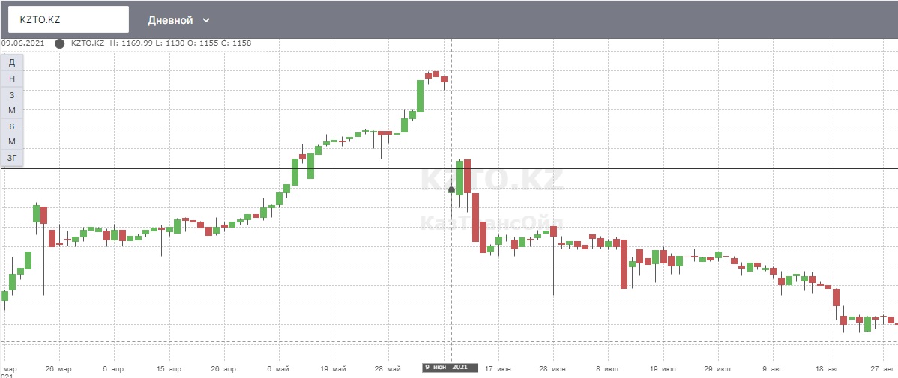This screenshot has width=898, height=378.
Task: Click the 6 май axis date label
Action: [278, 368]
